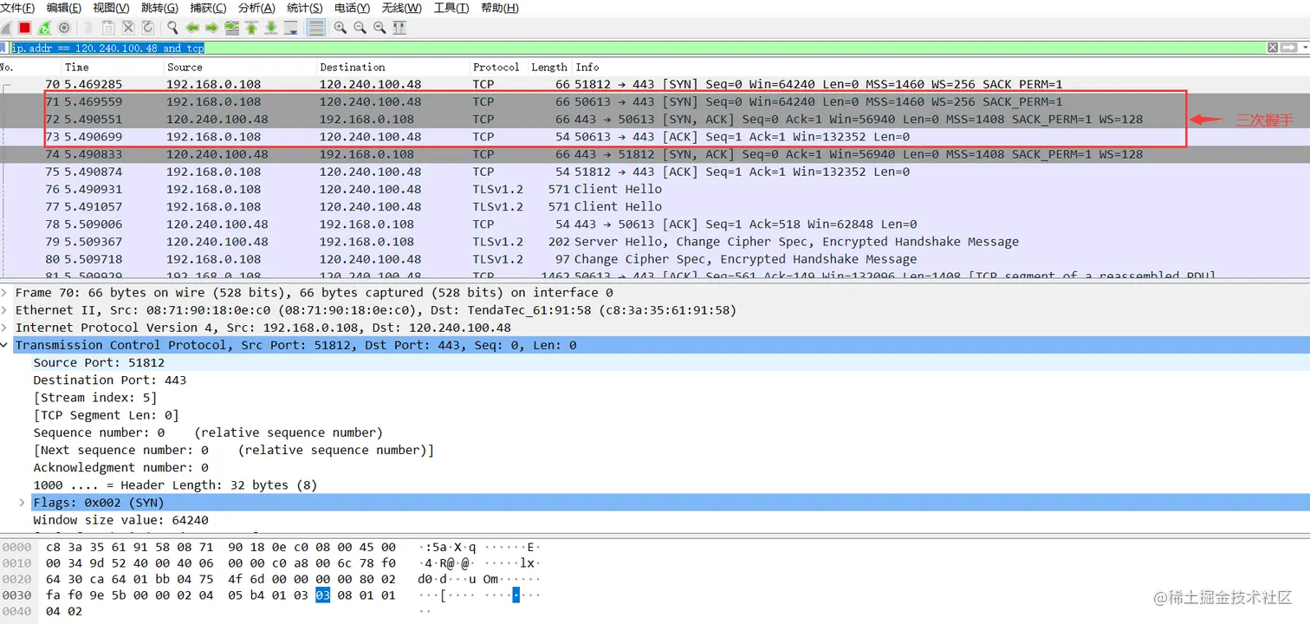1310x624 pixels.
Task: Toggle auto-scroll during live capture
Action: coord(291,28)
